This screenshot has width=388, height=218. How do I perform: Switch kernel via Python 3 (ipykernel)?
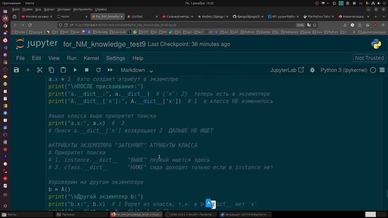pyautogui.click(x=344, y=70)
